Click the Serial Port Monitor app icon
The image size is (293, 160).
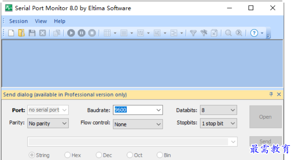pyautogui.click(x=8, y=8)
